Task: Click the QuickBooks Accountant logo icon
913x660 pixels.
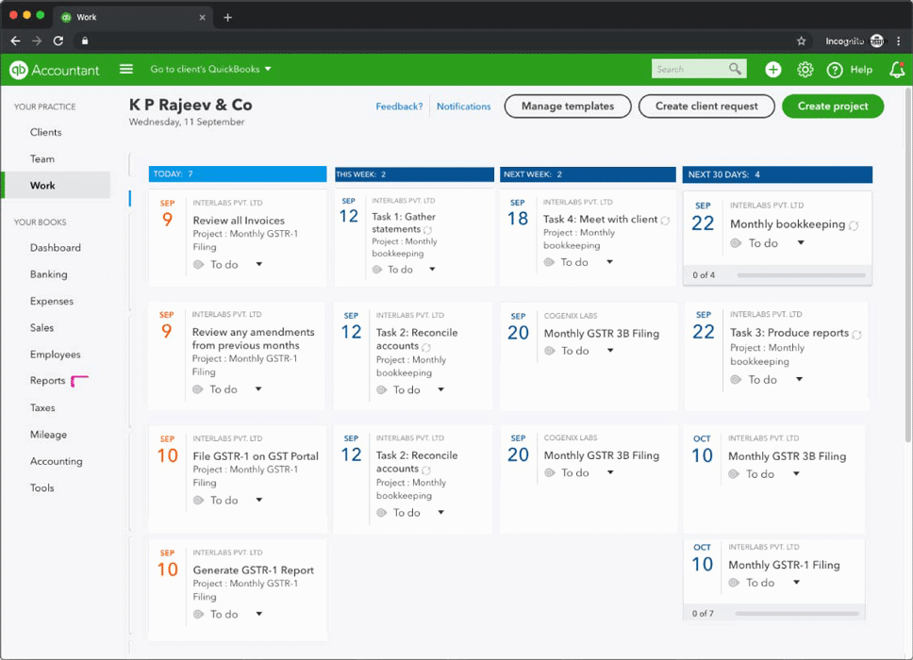Action: click(x=19, y=70)
